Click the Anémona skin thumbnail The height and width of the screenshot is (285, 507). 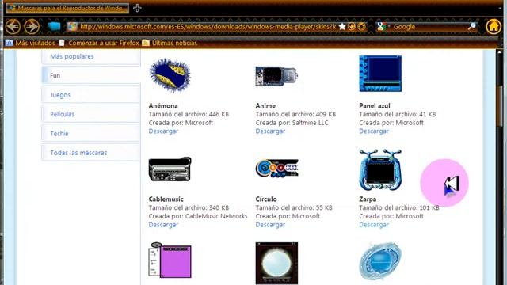coord(170,76)
